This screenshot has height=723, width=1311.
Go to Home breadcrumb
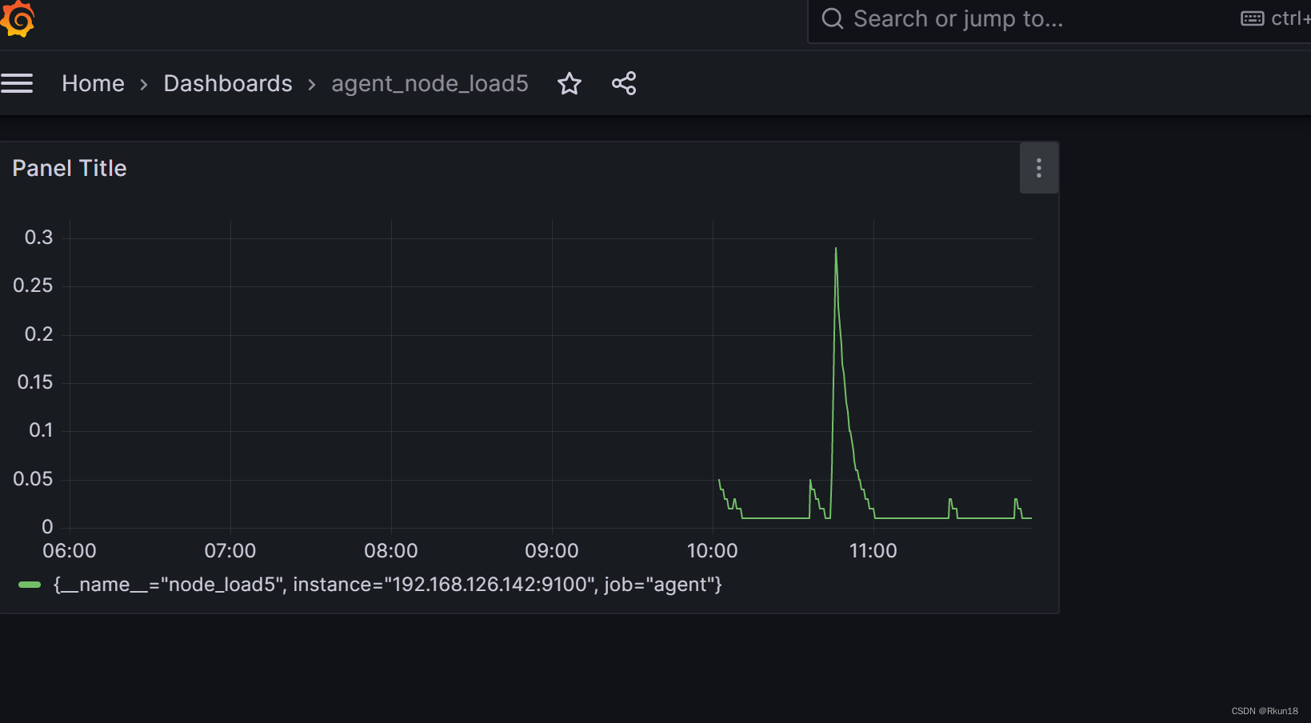coord(94,83)
